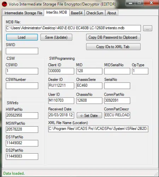The height and width of the screenshot is (177, 159).
Task: Copy DB Password to Clipboard
Action: (113, 37)
